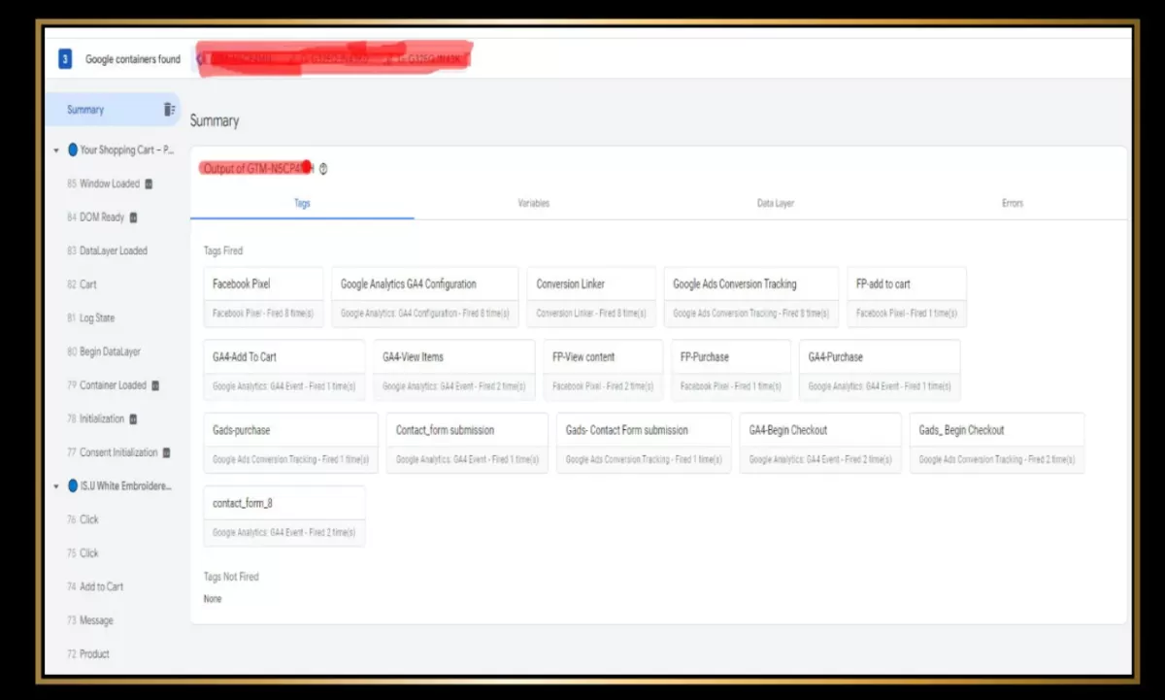Open the Facebook Pixel tag card
This screenshot has height=700, width=1165.
263,297
